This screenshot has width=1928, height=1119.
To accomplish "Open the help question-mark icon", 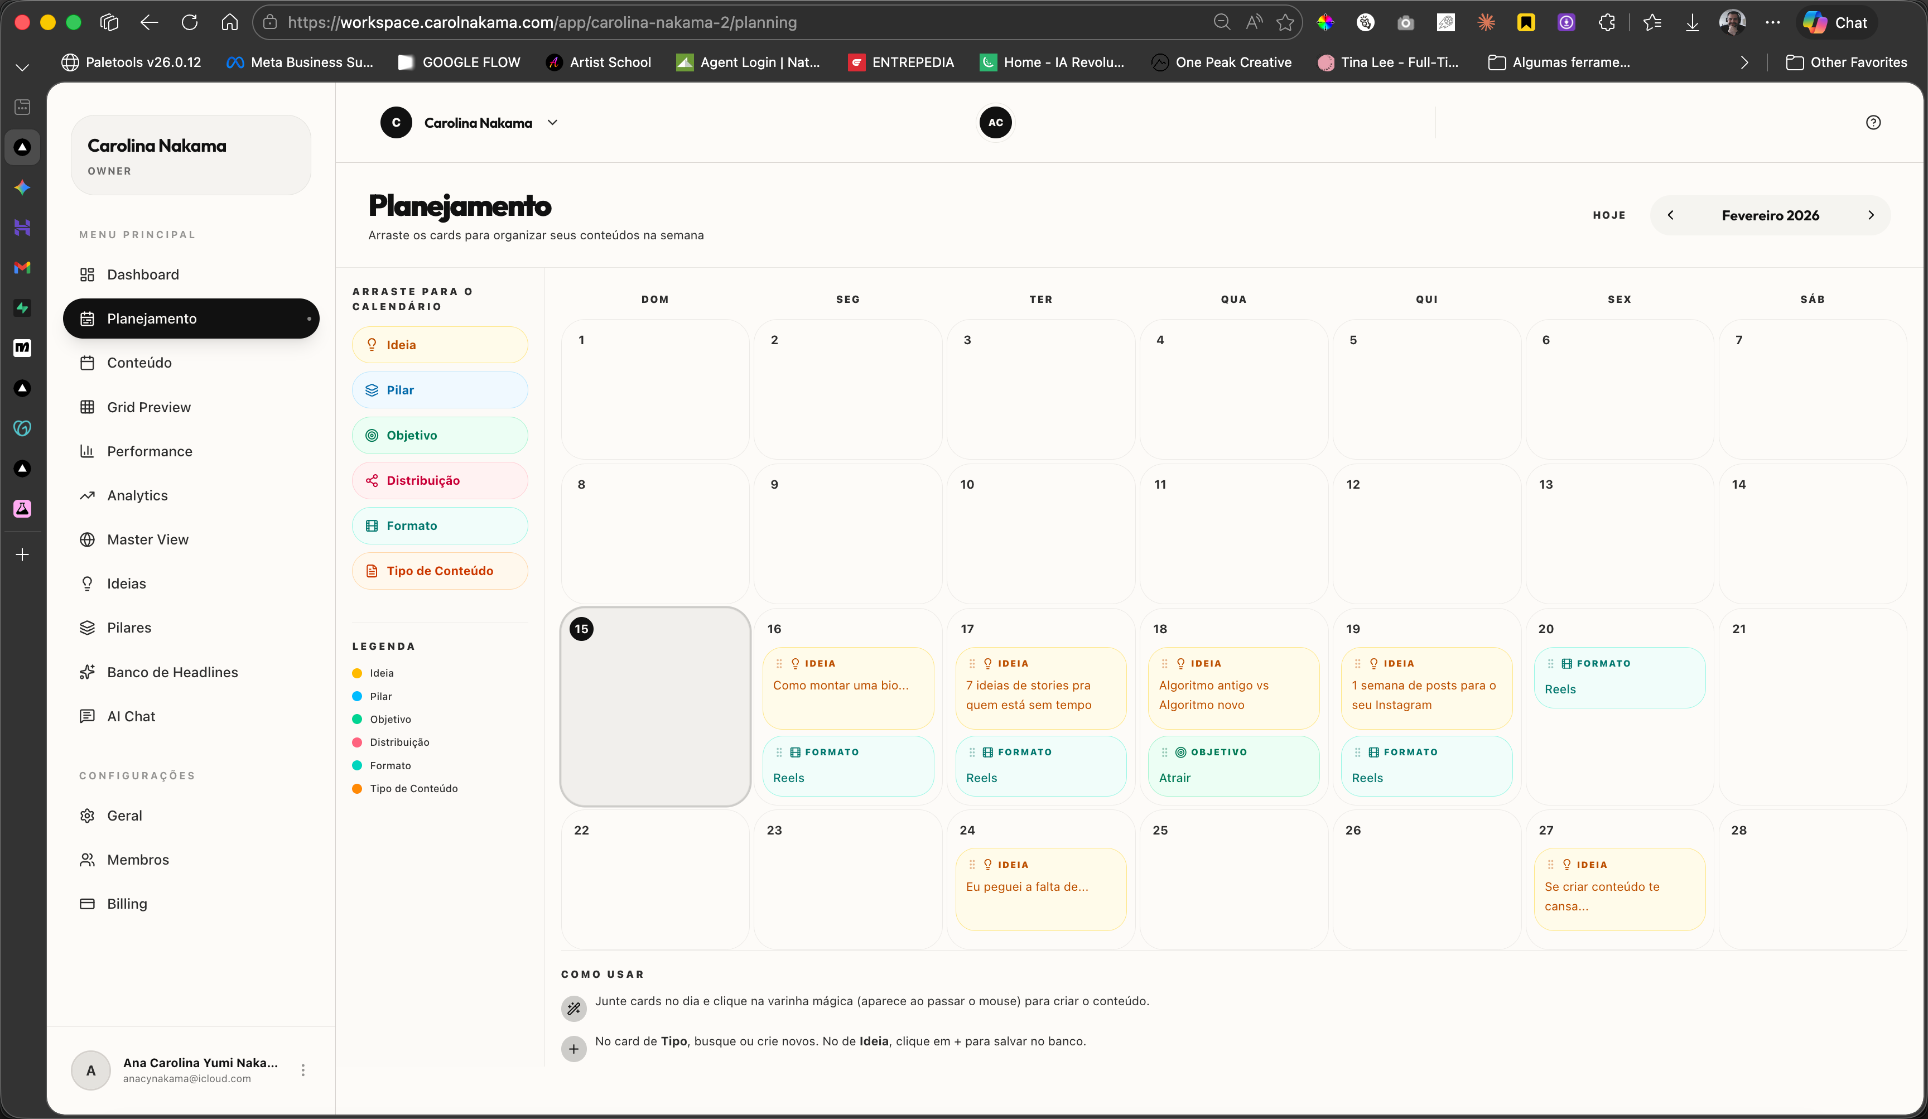I will (1873, 122).
